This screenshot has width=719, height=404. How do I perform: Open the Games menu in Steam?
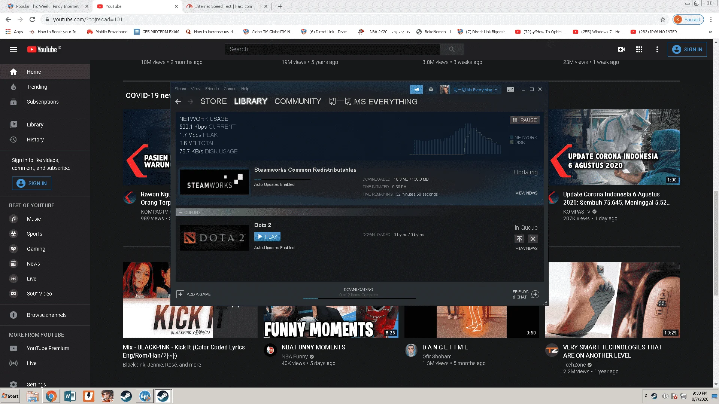(230, 89)
